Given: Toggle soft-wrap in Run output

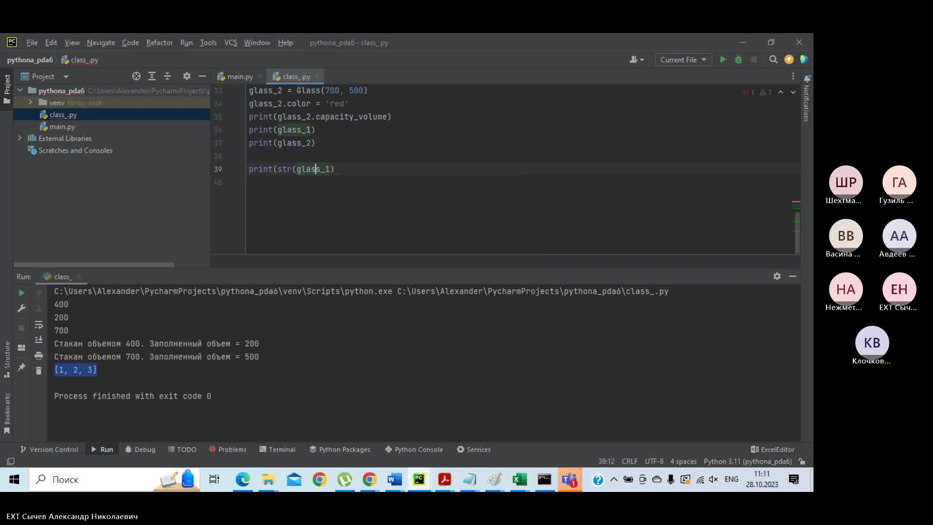Looking at the screenshot, I should [x=39, y=324].
